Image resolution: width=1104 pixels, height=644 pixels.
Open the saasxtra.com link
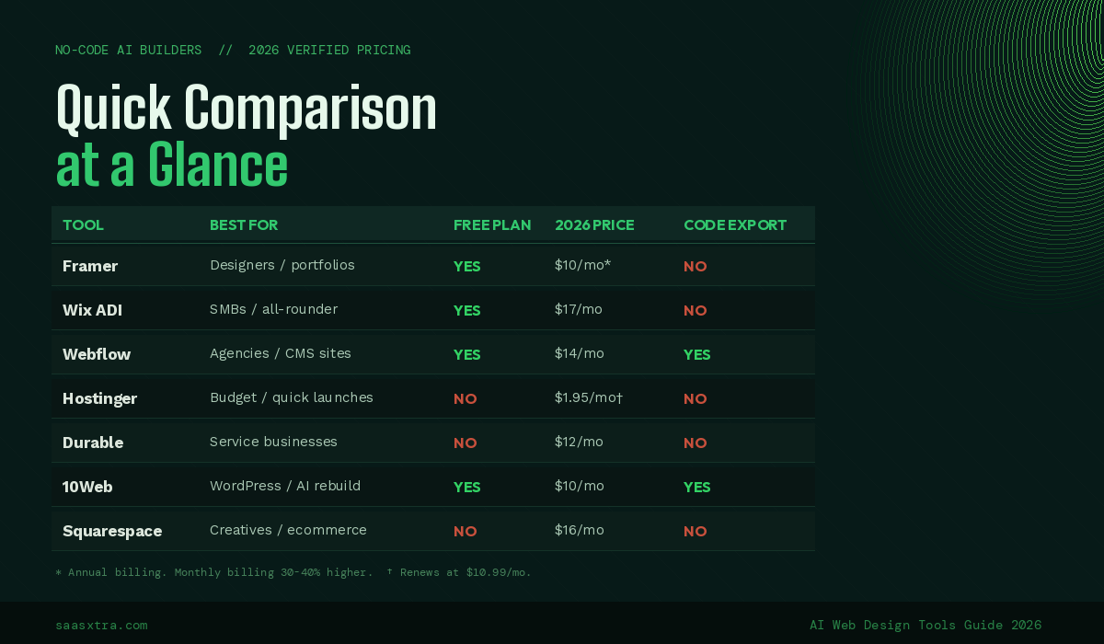click(x=101, y=625)
